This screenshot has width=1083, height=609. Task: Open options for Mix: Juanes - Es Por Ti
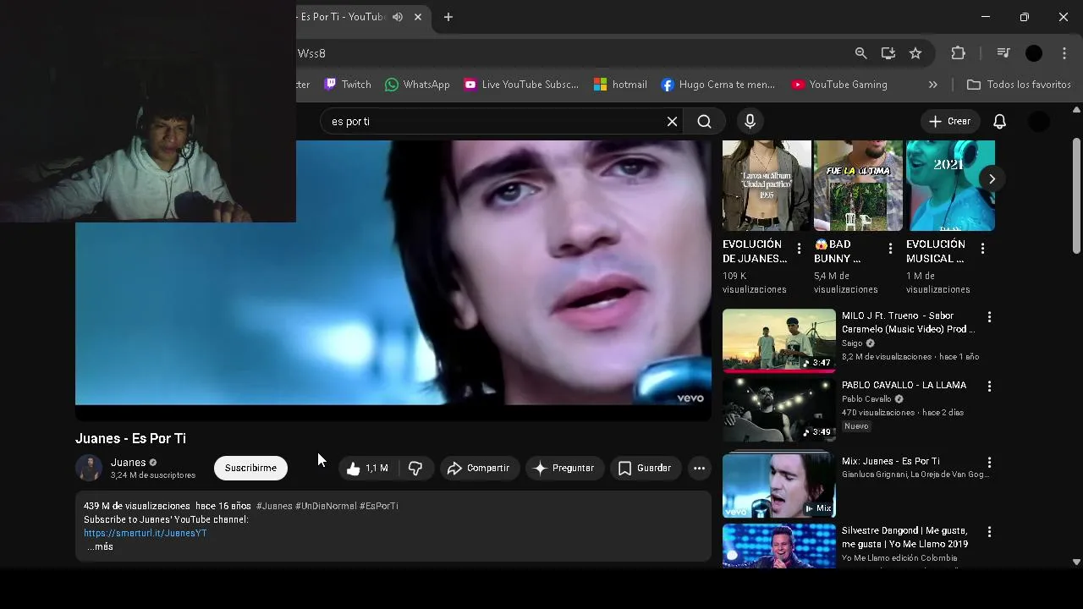click(989, 463)
